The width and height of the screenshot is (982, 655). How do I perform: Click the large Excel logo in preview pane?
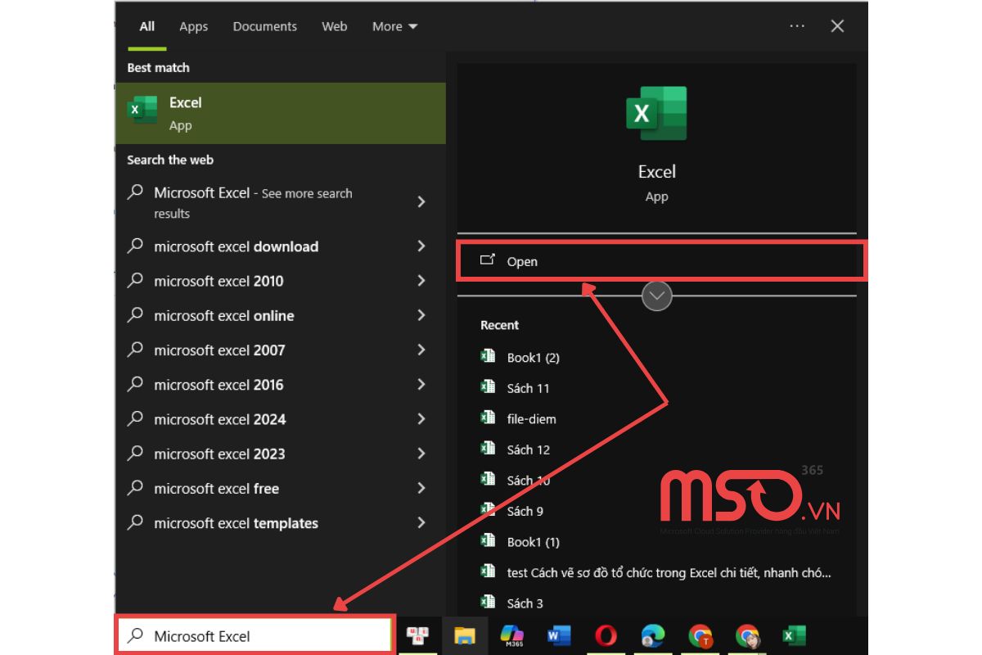pos(656,114)
